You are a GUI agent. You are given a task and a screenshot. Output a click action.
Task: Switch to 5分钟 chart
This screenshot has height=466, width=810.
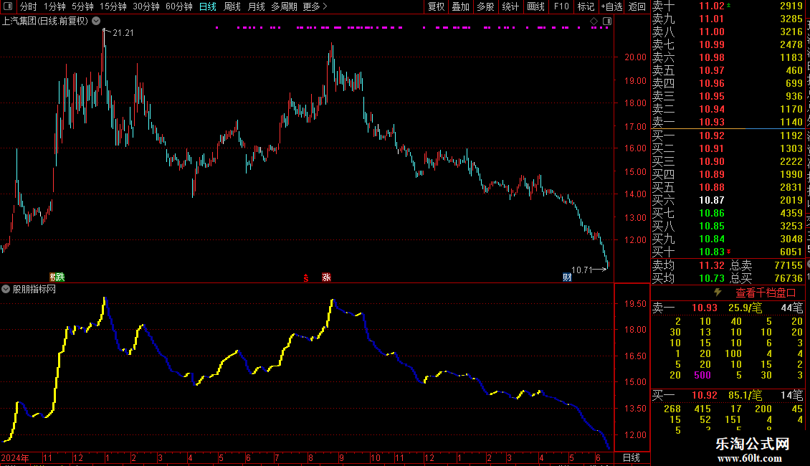point(82,6)
